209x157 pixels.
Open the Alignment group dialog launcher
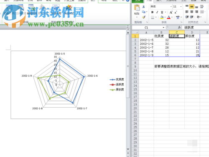(x=205, y=22)
